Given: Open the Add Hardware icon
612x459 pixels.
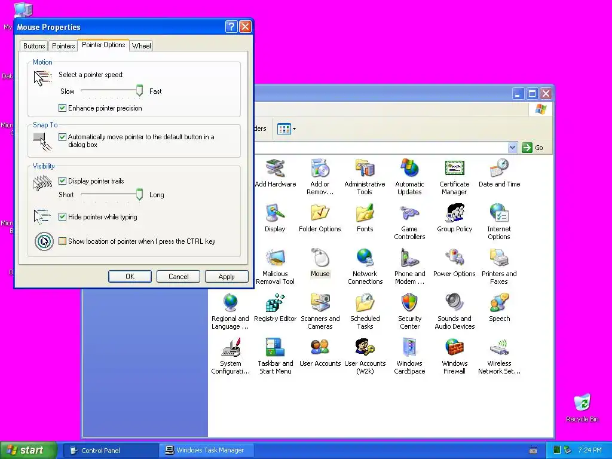Looking at the screenshot, I should [275, 173].
